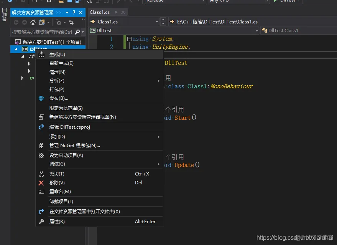
Task: Choose 新建解决方案资源管理器视图(N)
Action: point(99,117)
